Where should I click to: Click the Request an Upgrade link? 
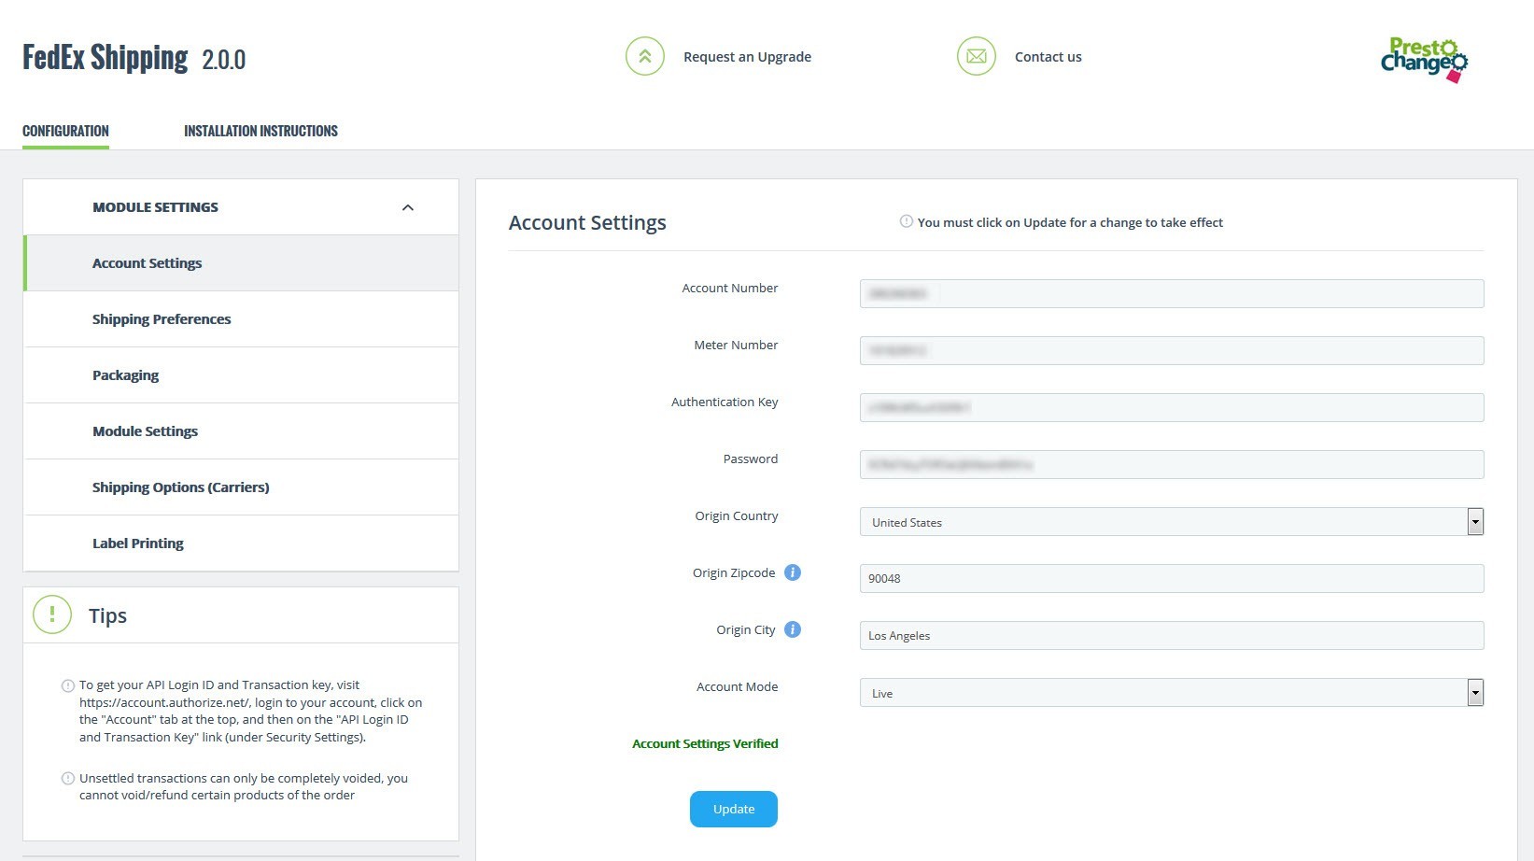[747, 57]
